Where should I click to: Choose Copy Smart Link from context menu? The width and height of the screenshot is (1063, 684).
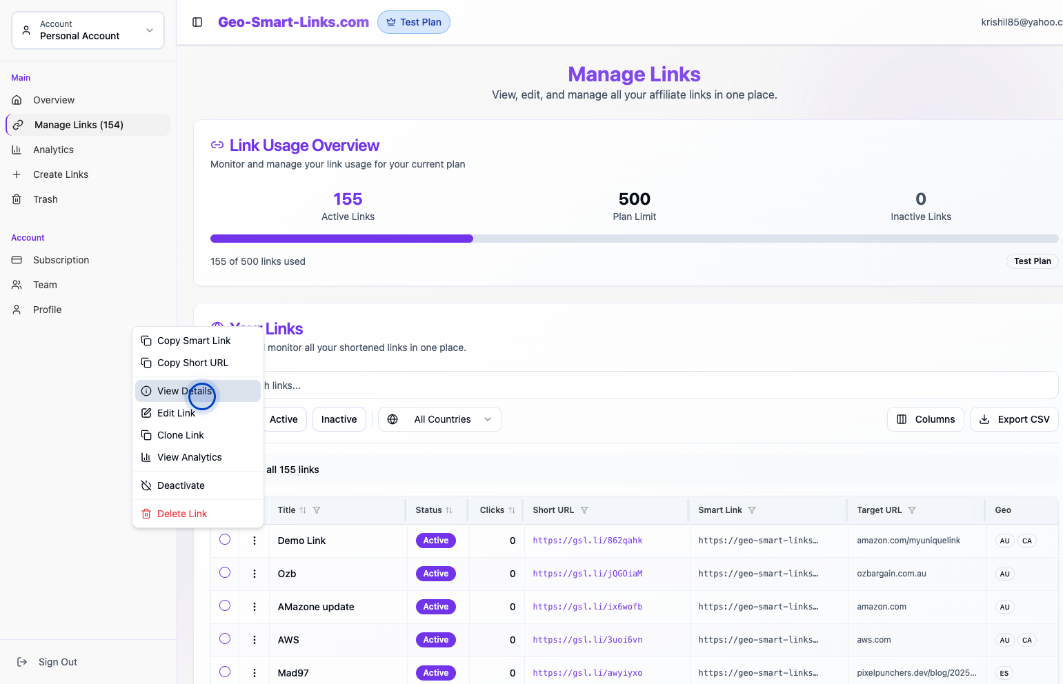(198, 341)
